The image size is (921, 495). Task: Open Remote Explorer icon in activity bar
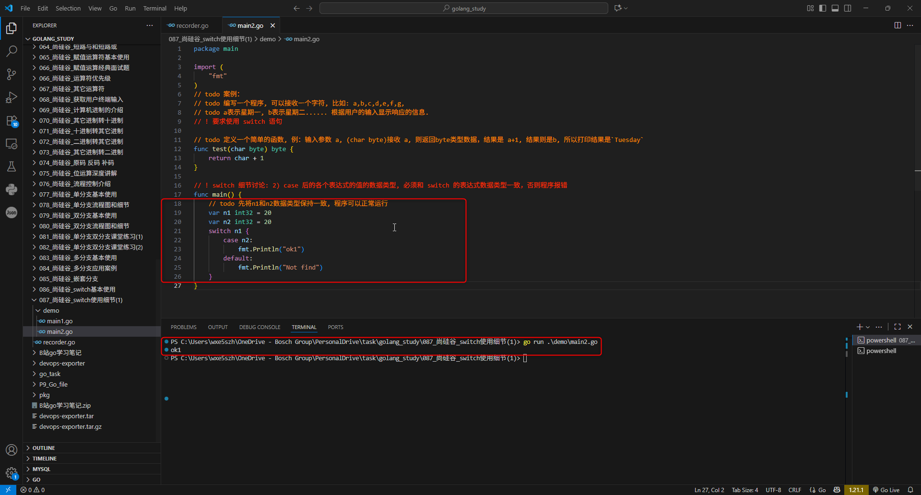coord(12,143)
